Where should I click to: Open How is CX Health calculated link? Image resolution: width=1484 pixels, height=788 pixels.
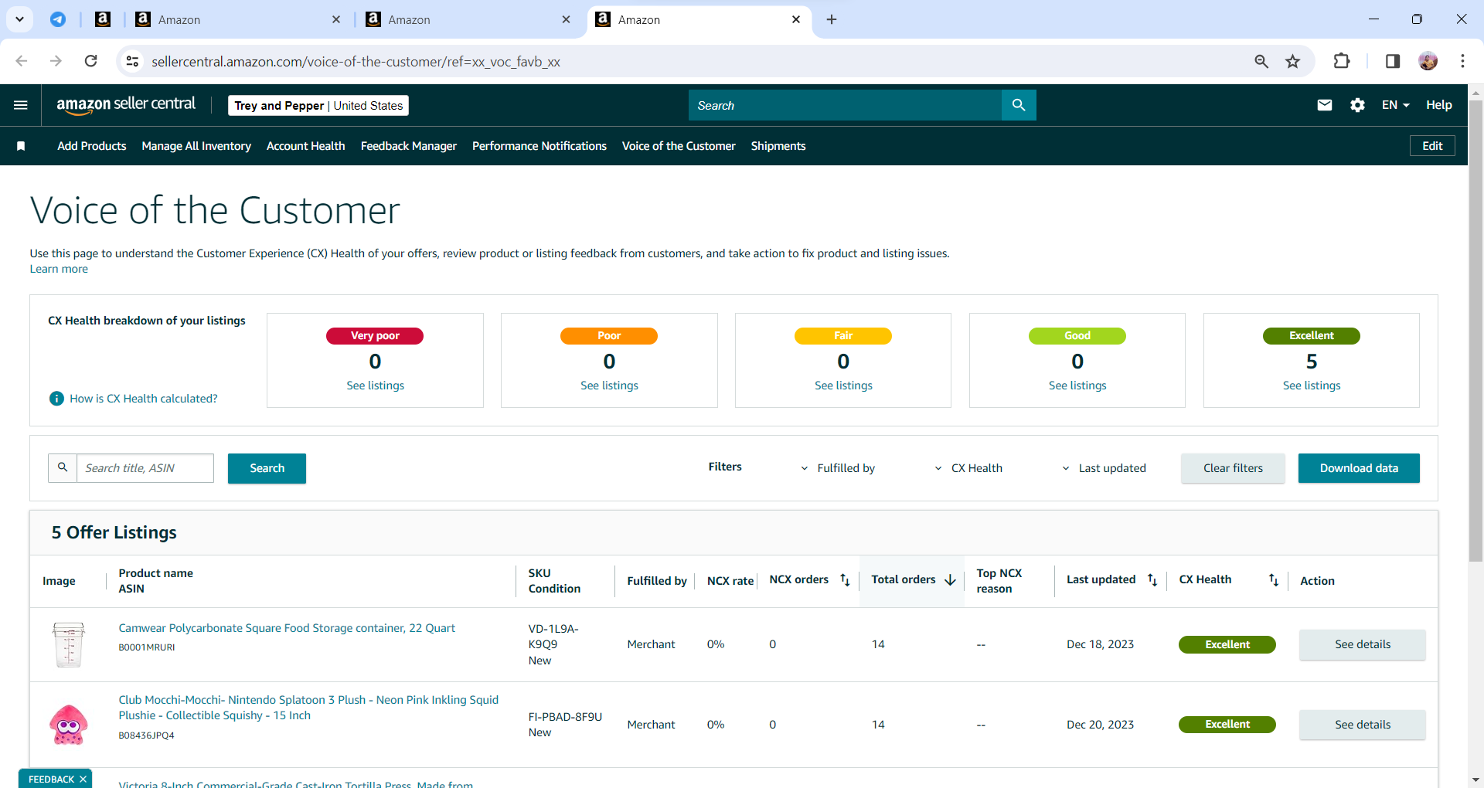[144, 399]
